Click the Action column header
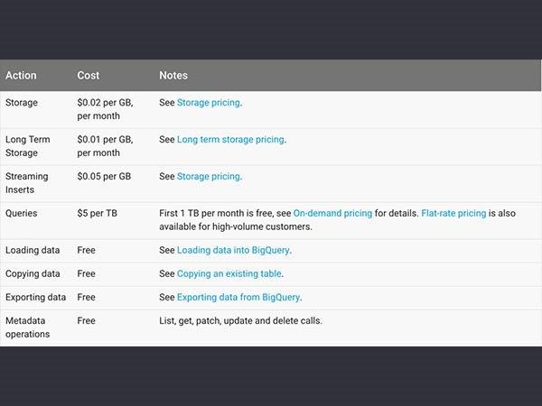This screenshot has height=406, width=542. coord(22,76)
